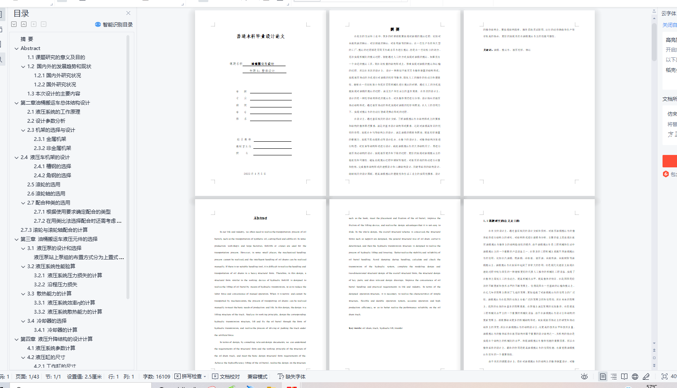The height and width of the screenshot is (388, 677).
Task: Go to 2.1 液压系统的工作原理
Action: 54,112
